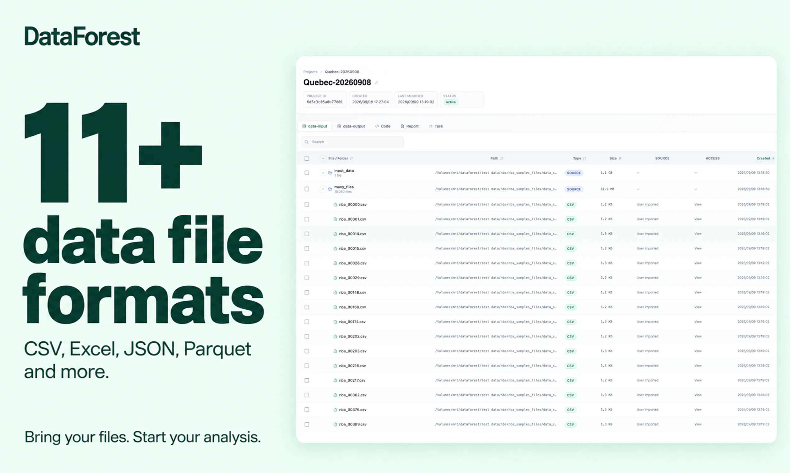Click into the Search input field

click(352, 142)
